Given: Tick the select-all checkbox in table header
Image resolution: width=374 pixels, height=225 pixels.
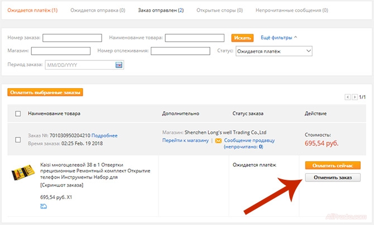Looking at the screenshot, I should pos(18,113).
